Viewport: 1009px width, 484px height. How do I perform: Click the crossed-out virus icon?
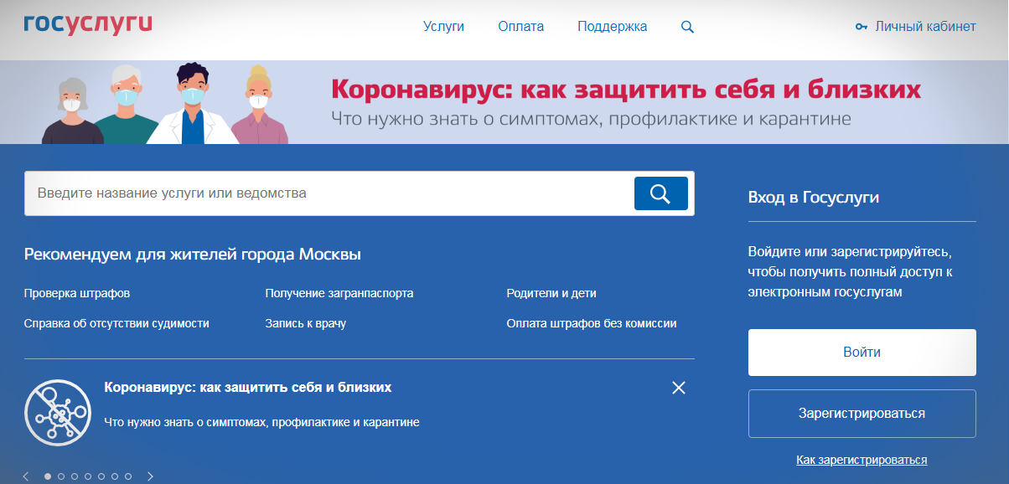pos(57,413)
